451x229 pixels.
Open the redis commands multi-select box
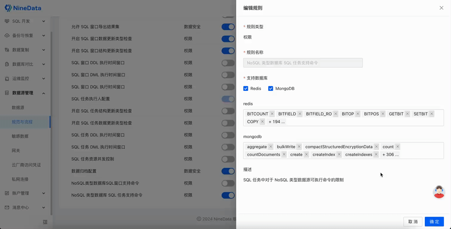click(x=343, y=117)
